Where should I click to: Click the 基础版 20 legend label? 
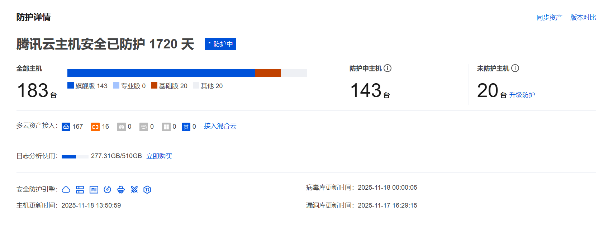(x=173, y=86)
